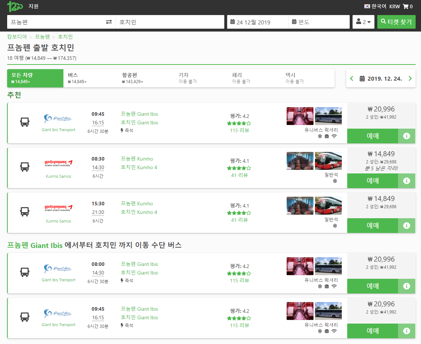
Task: Open passenger count dropdown showing 2
Action: tap(363, 22)
